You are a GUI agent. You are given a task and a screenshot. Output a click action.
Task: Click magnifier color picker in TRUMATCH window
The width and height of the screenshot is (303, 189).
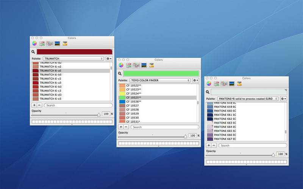tap(33, 52)
